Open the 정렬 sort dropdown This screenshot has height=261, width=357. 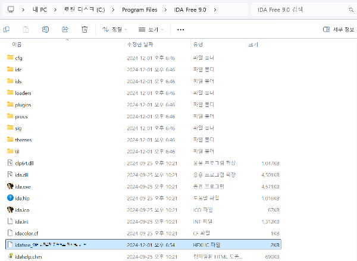click(114, 29)
